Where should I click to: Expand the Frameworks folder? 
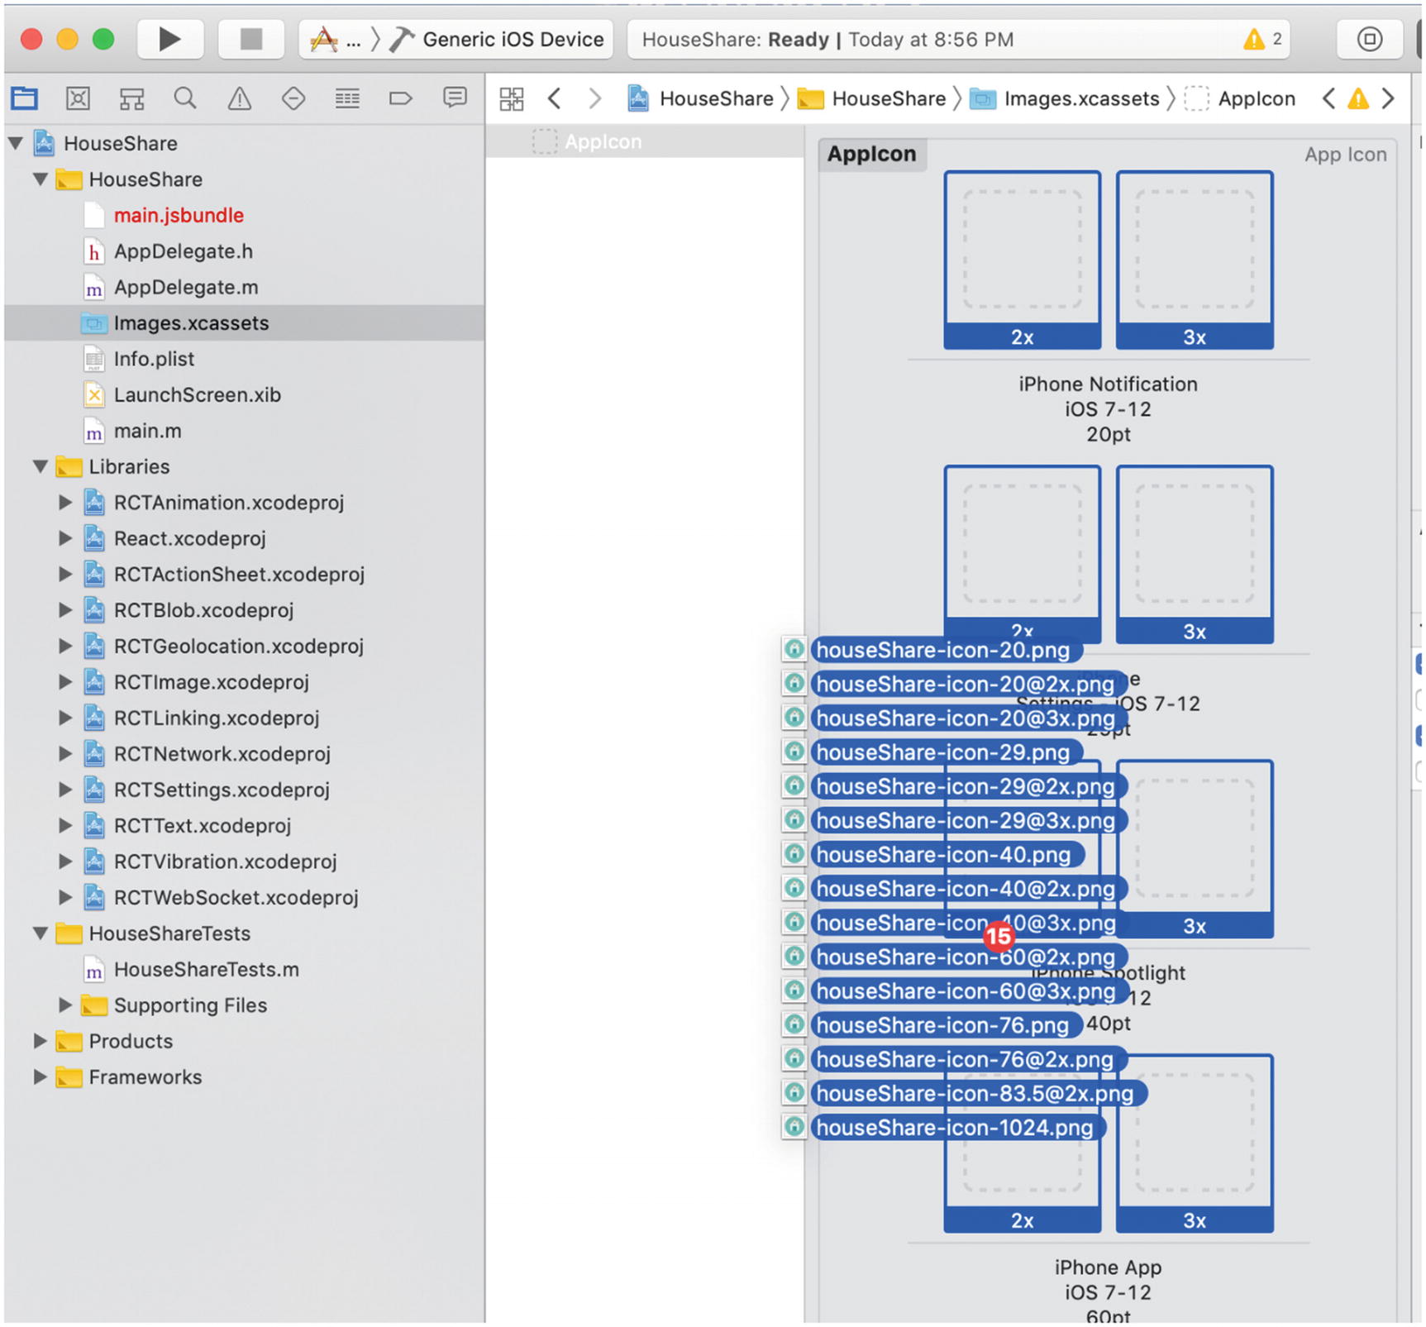[x=40, y=1077]
